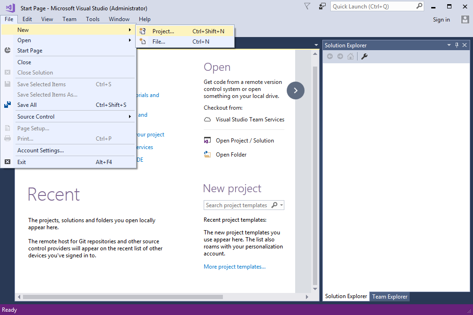The height and width of the screenshot is (315, 473).
Task: Open the Help menu
Action: point(145,19)
